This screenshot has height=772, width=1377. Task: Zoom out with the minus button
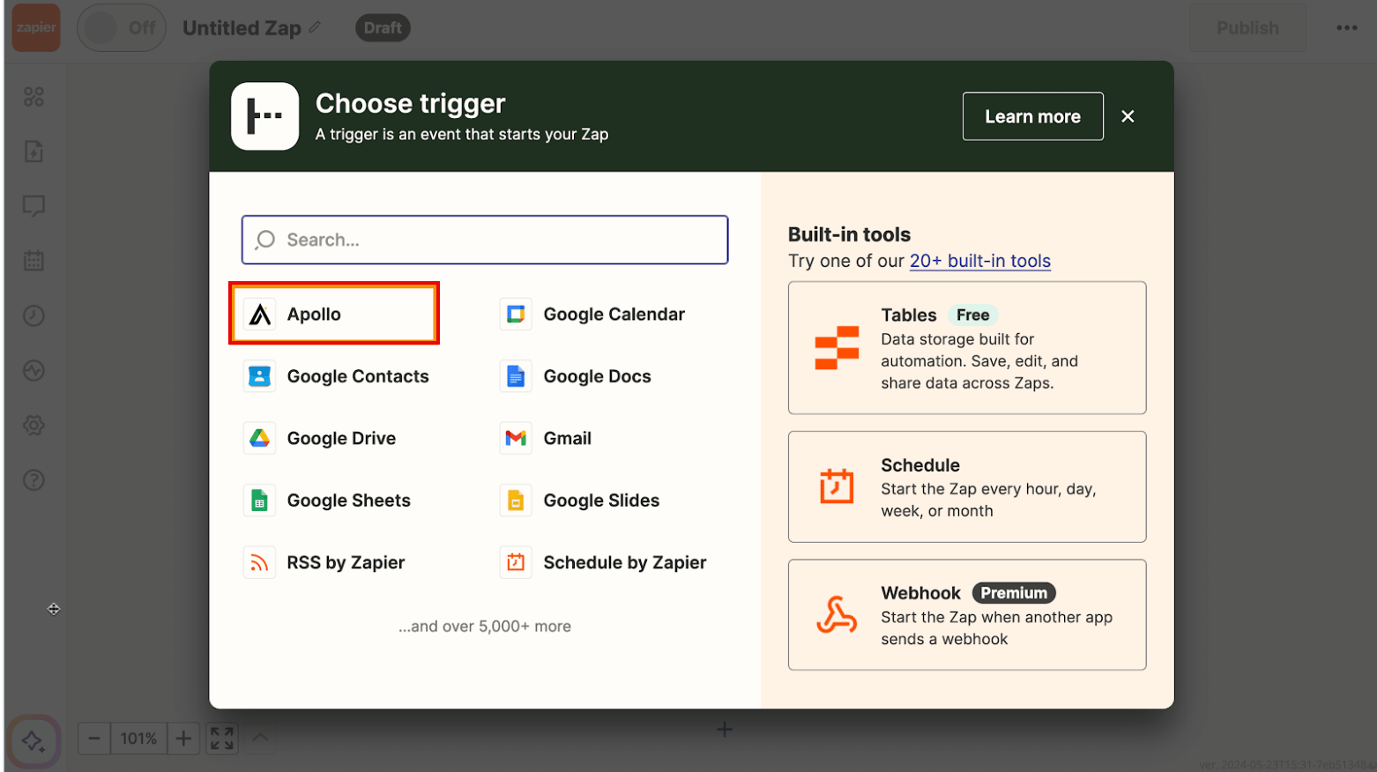point(94,739)
